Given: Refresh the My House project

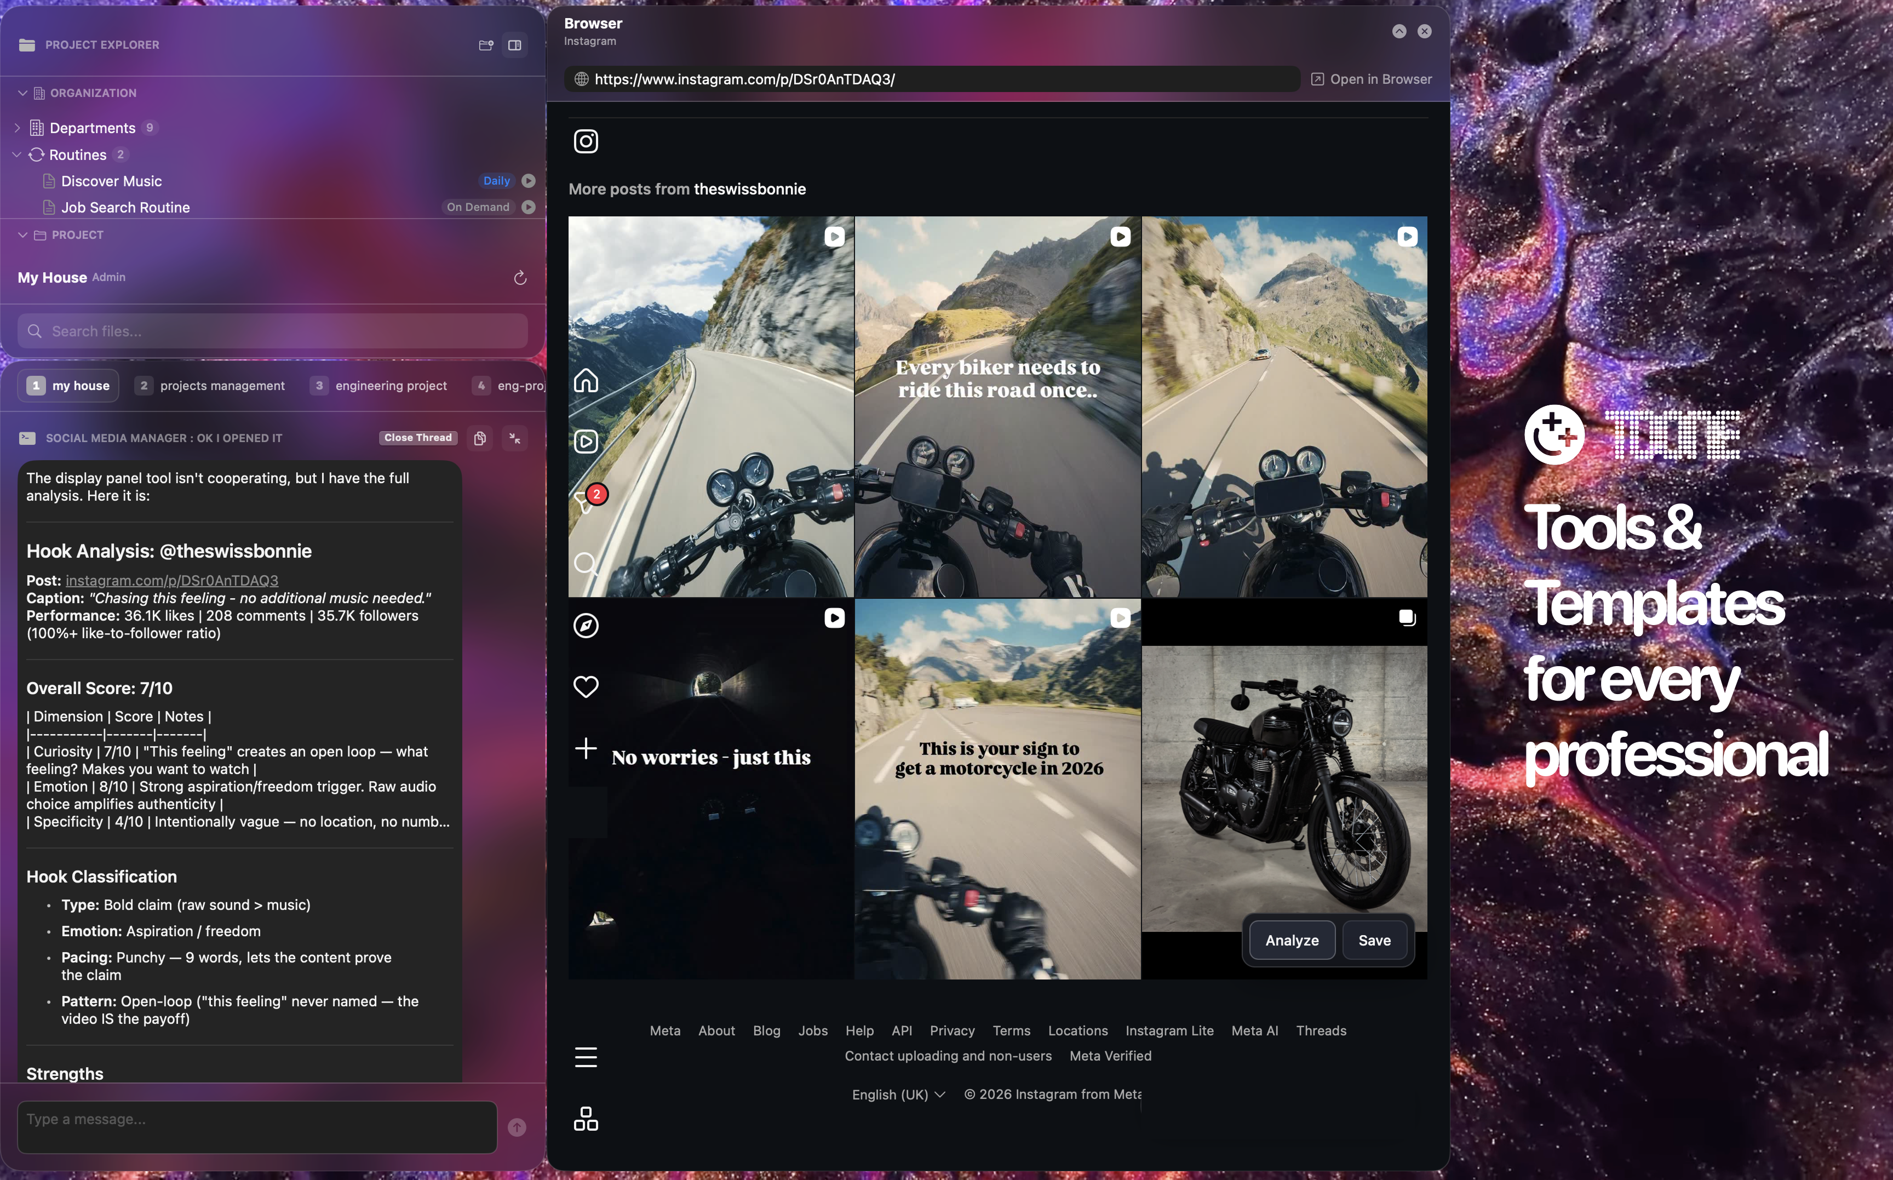Looking at the screenshot, I should tap(520, 278).
